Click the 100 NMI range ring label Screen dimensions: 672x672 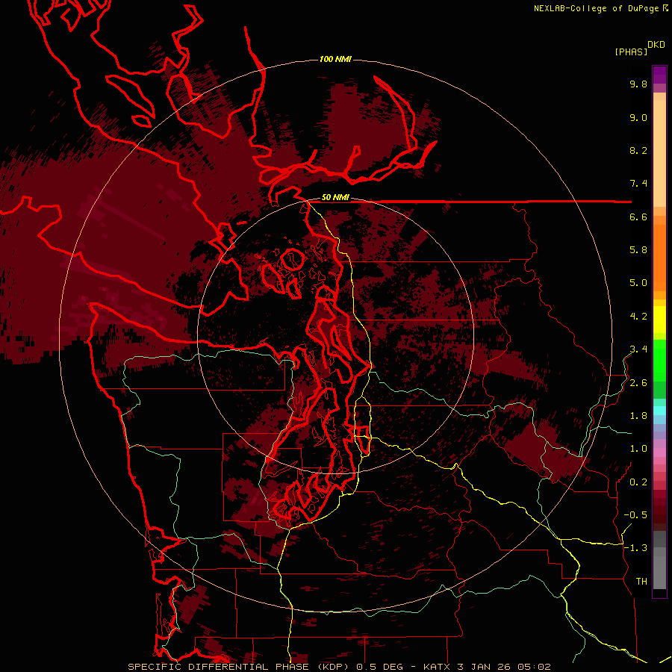point(335,59)
